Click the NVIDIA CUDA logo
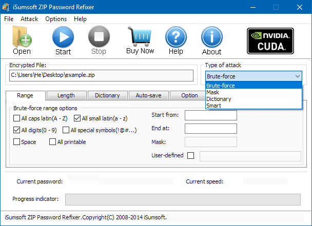 [x=270, y=41]
